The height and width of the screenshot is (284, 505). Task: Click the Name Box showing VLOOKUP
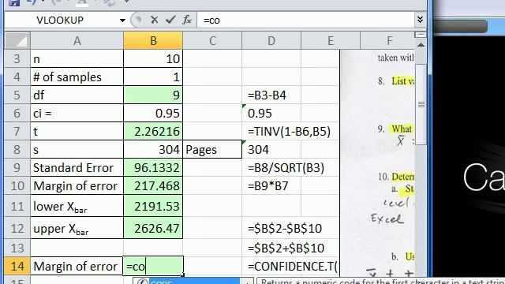60,21
